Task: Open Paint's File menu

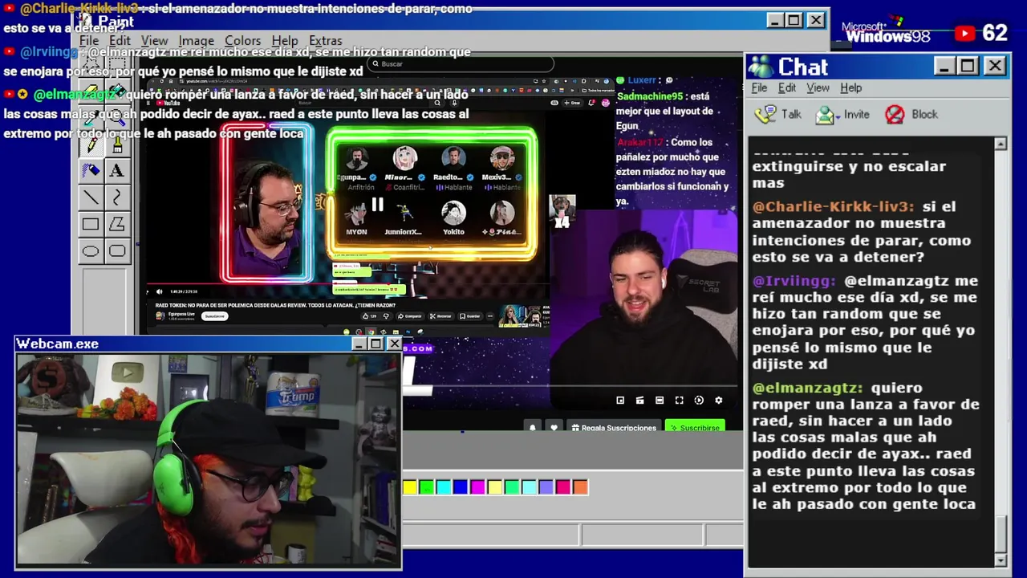Action: pos(89,40)
